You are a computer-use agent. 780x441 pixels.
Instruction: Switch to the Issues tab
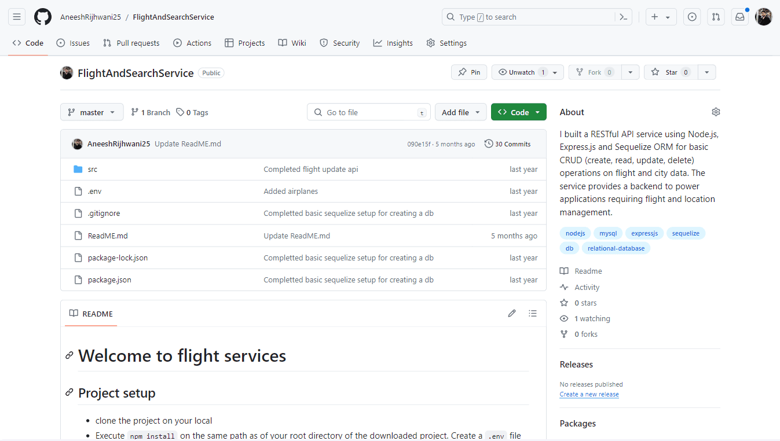point(73,43)
